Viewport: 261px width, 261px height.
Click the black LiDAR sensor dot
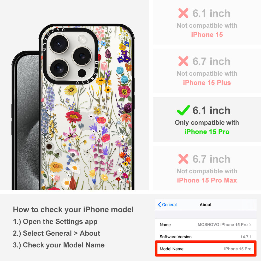pos(82,73)
